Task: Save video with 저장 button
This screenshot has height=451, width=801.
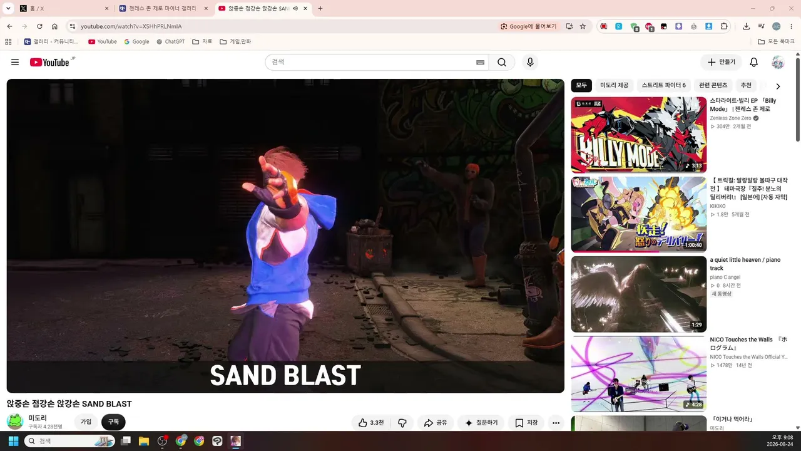Action: (x=526, y=423)
